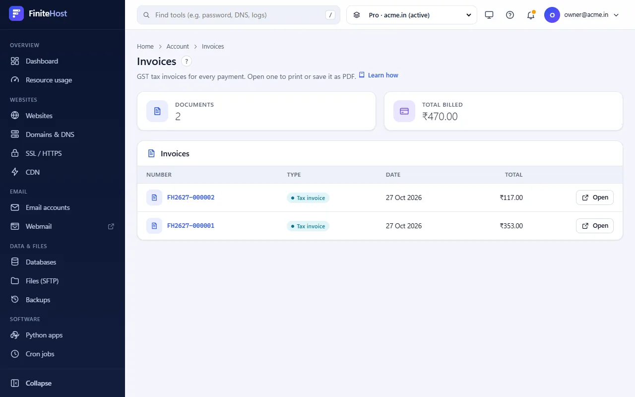Viewport: 635px width, 397px height.
Task: Open the notifications bell
Action: point(531,15)
